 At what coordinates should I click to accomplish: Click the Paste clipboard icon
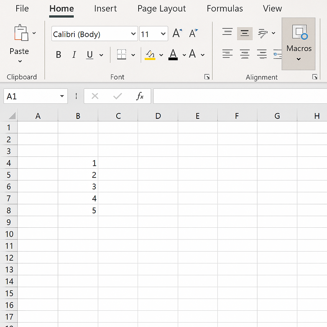tap(21, 33)
